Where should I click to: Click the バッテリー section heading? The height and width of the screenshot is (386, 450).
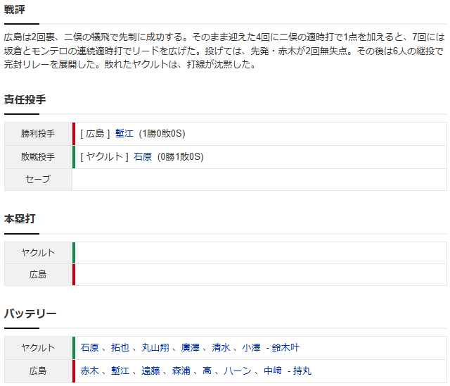pos(30,313)
